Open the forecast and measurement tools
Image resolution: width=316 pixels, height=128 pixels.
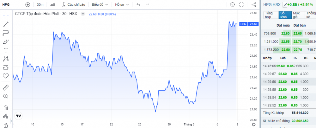click(x=6, y=67)
